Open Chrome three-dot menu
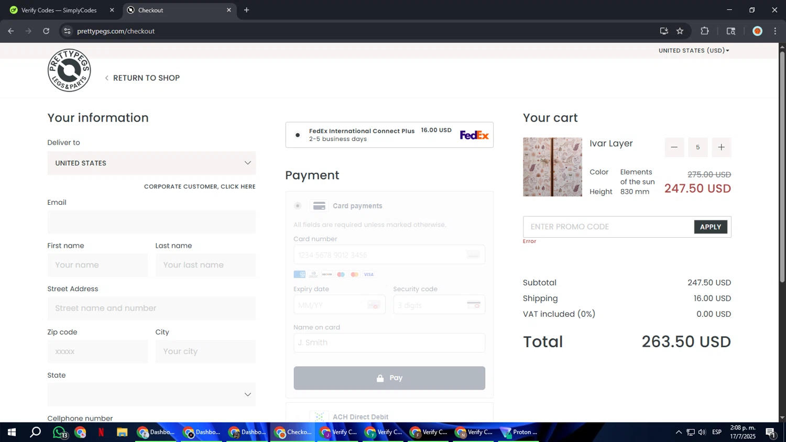Viewport: 786px width, 442px height. pyautogui.click(x=775, y=31)
